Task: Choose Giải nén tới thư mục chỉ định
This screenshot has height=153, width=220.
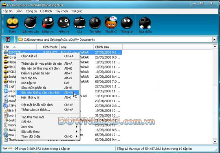Action: tap(48, 68)
